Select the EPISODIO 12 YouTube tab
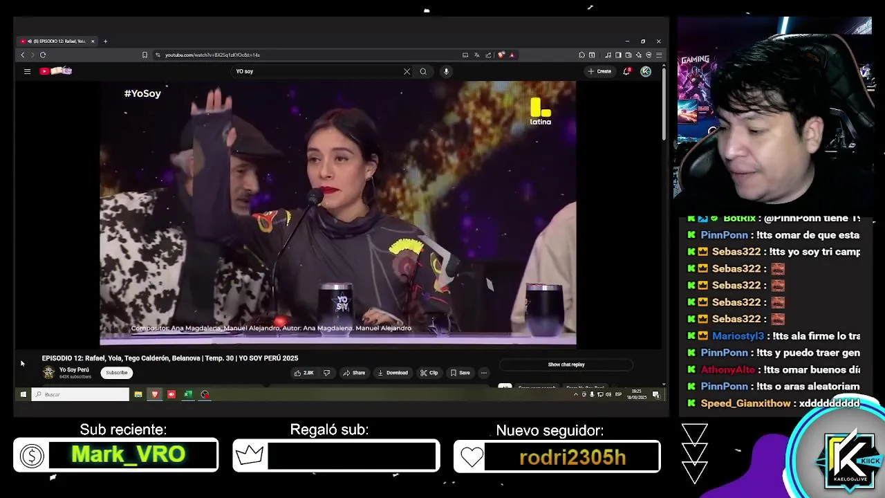 point(55,41)
